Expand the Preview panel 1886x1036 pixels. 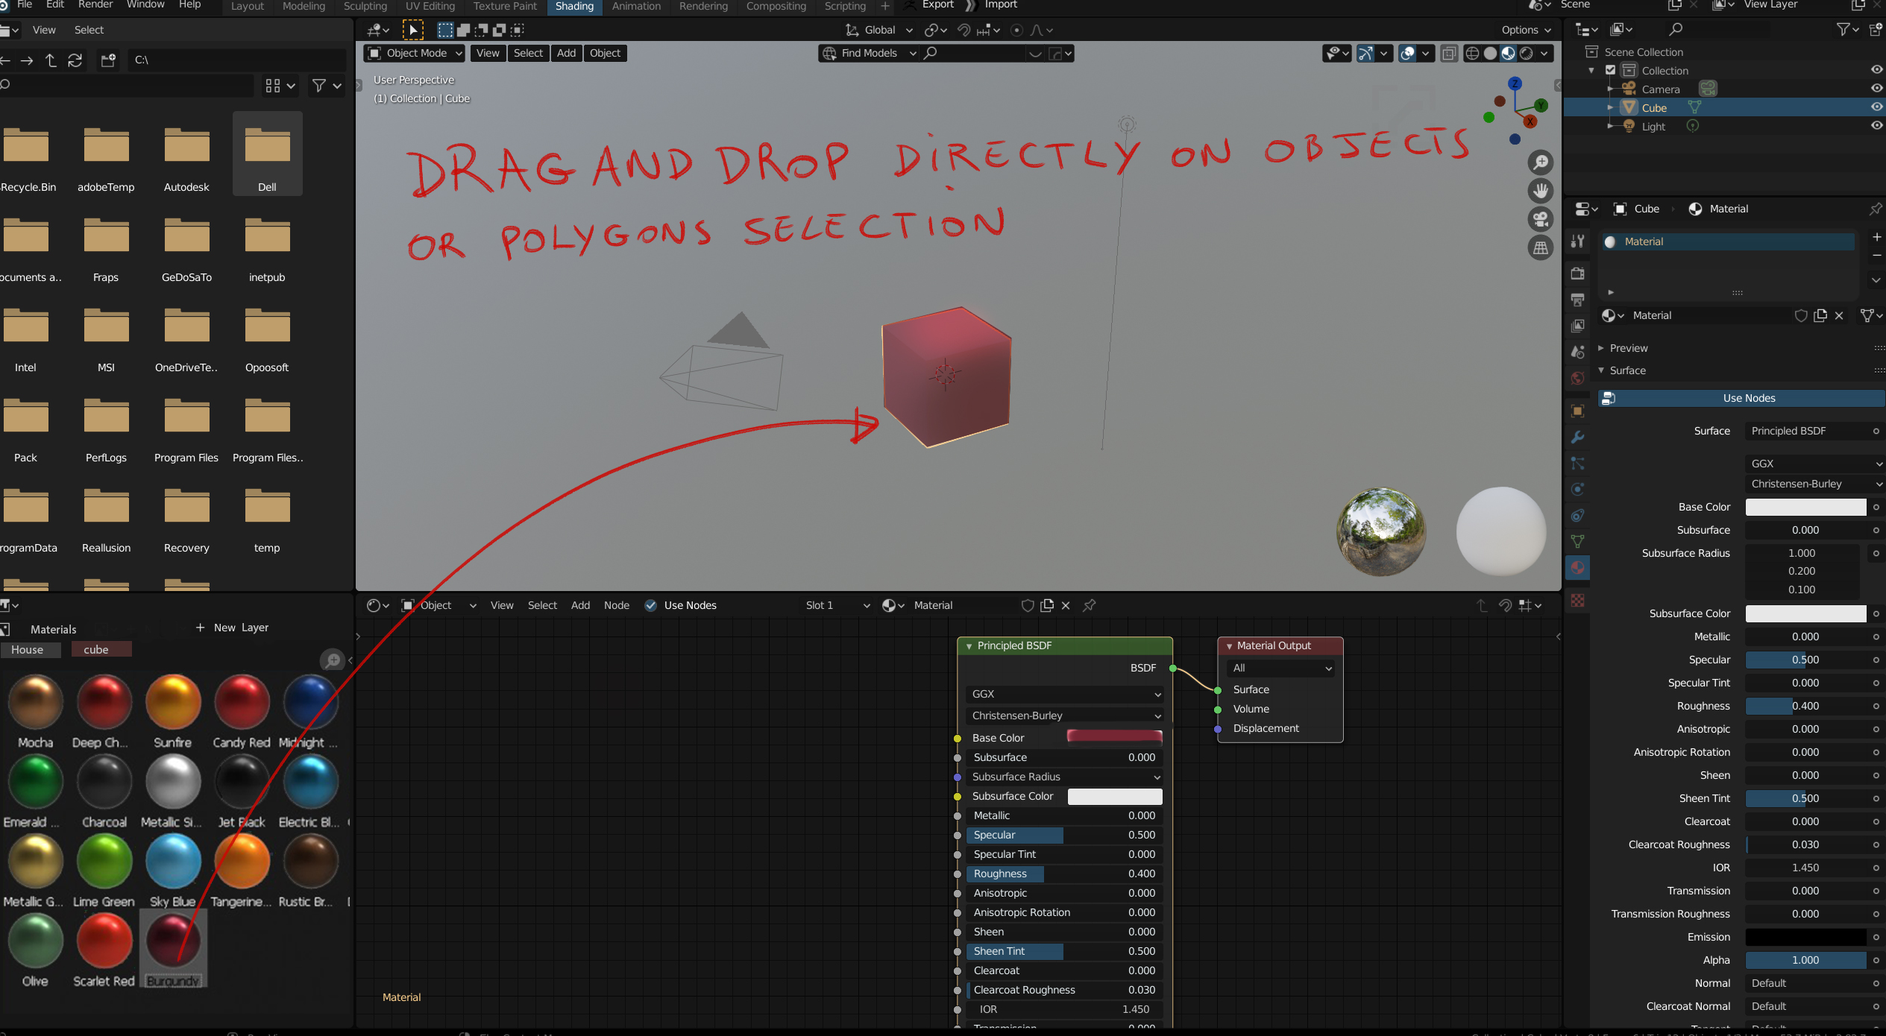point(1627,348)
